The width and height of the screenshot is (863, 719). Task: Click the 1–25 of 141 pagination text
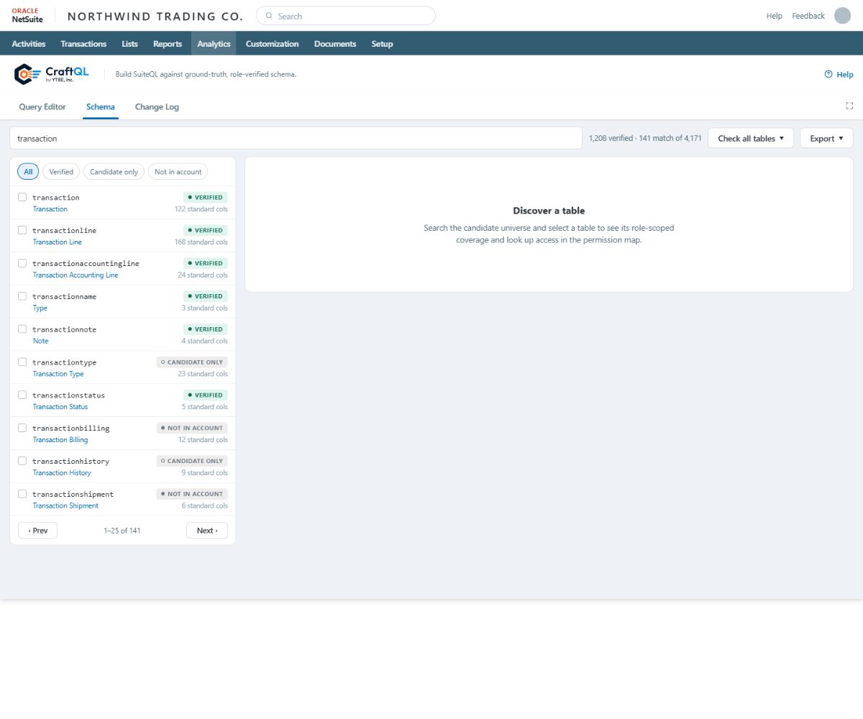tap(122, 531)
